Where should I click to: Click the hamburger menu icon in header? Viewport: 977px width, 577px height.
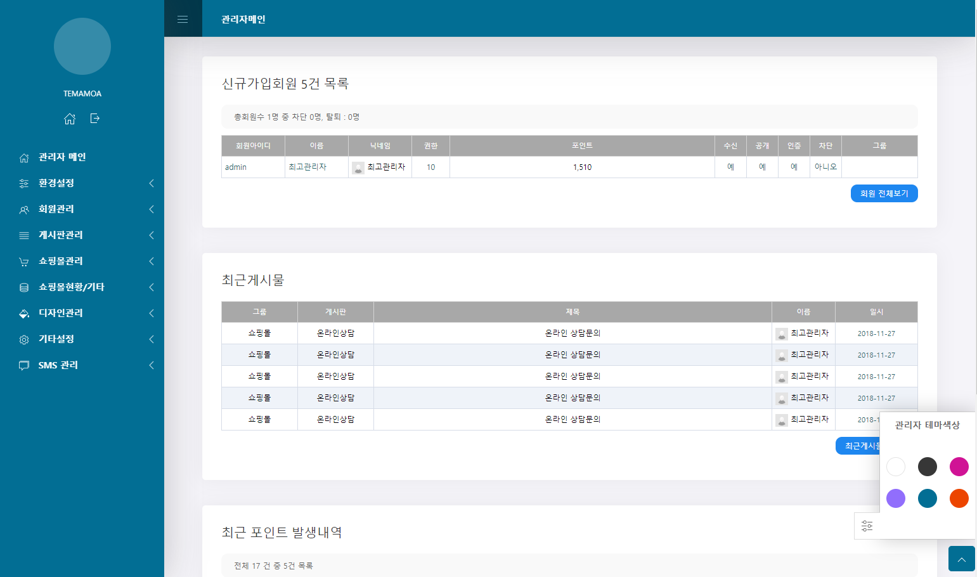[183, 19]
